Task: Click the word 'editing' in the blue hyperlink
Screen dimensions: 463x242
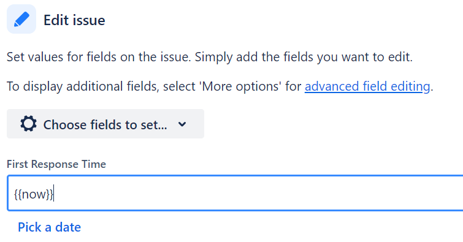Action: pyautogui.click(x=410, y=86)
